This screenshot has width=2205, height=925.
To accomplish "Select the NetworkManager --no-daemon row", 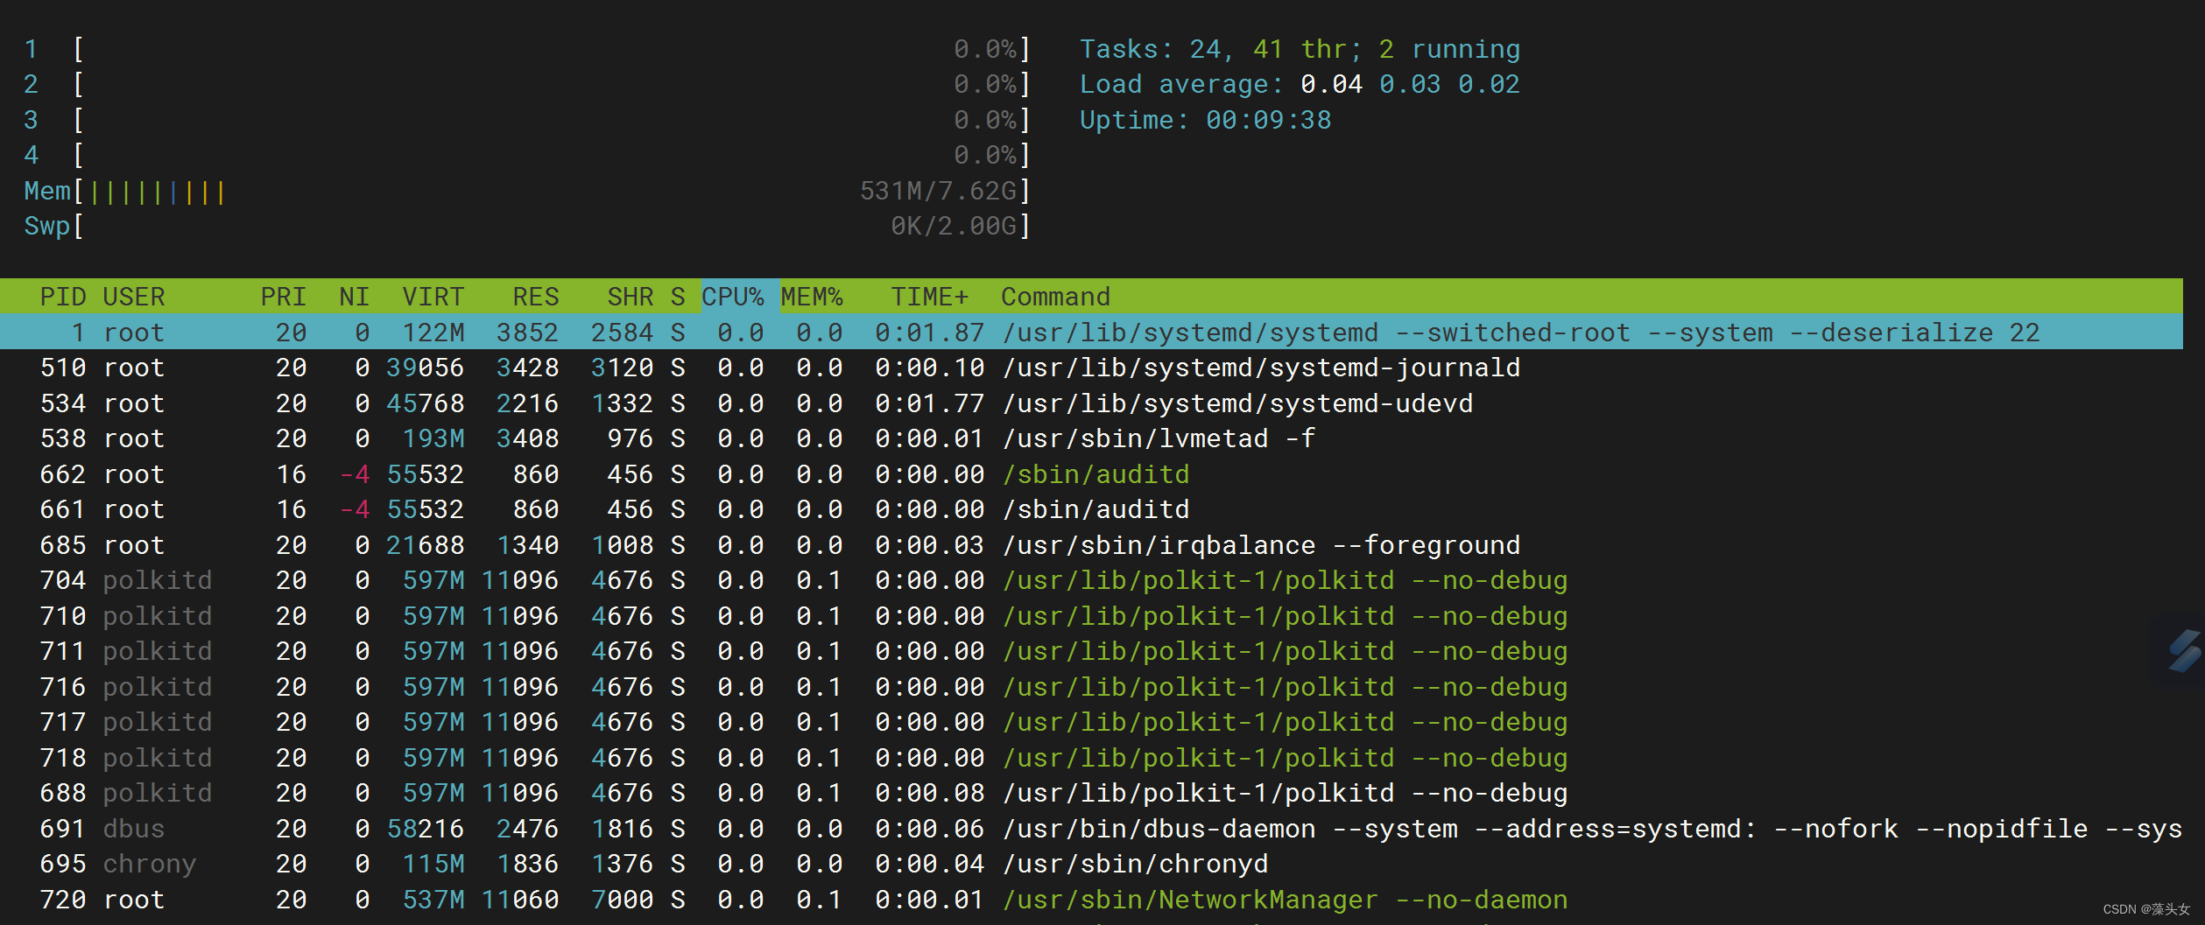I will 1091,899.
